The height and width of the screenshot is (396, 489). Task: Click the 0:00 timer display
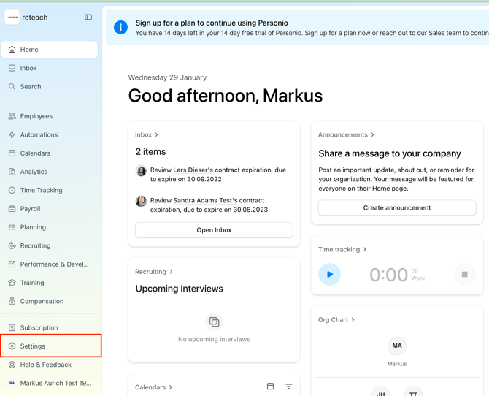[388, 275]
